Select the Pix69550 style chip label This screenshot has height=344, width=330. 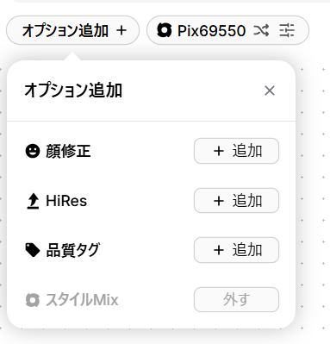pos(212,31)
